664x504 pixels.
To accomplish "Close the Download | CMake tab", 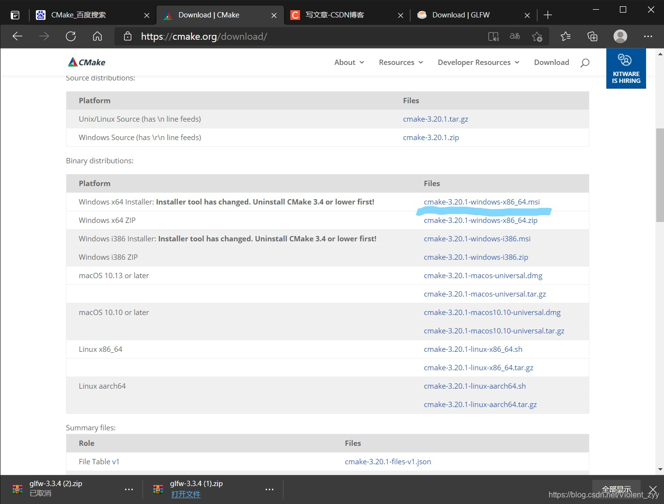I will click(x=274, y=16).
